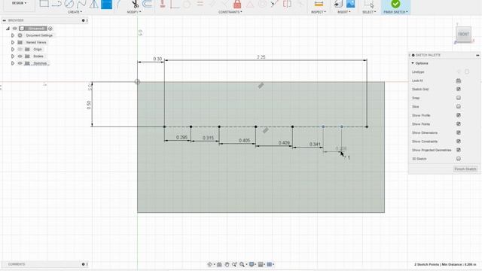
Task: Apply the symmetry constraint
Action: (x=287, y=4)
